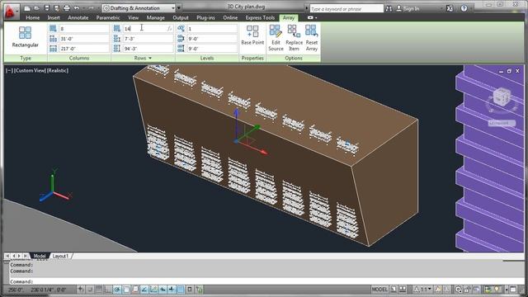Image resolution: width=528 pixels, height=297 pixels.
Task: Toggle Polar Tracking in status bar
Action: [x=117, y=290]
